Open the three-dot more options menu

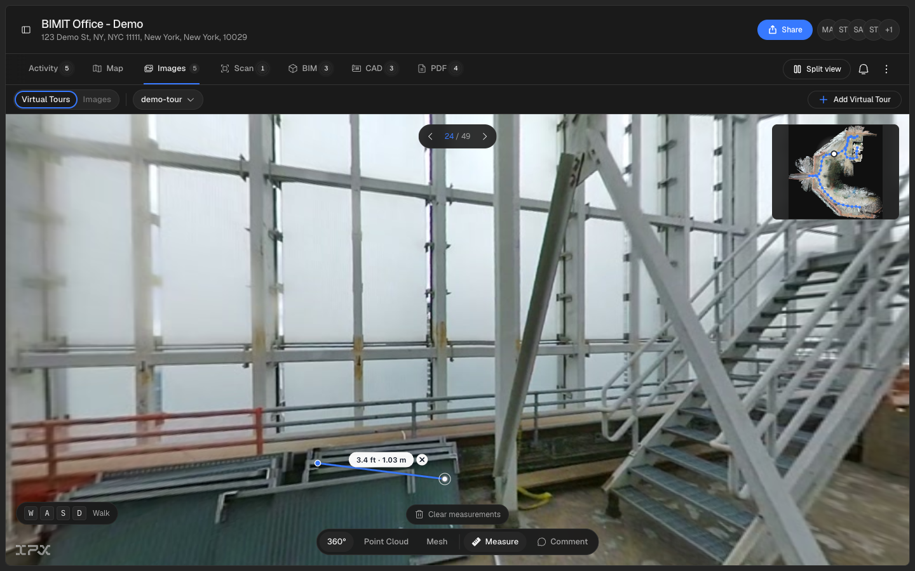pyautogui.click(x=886, y=69)
